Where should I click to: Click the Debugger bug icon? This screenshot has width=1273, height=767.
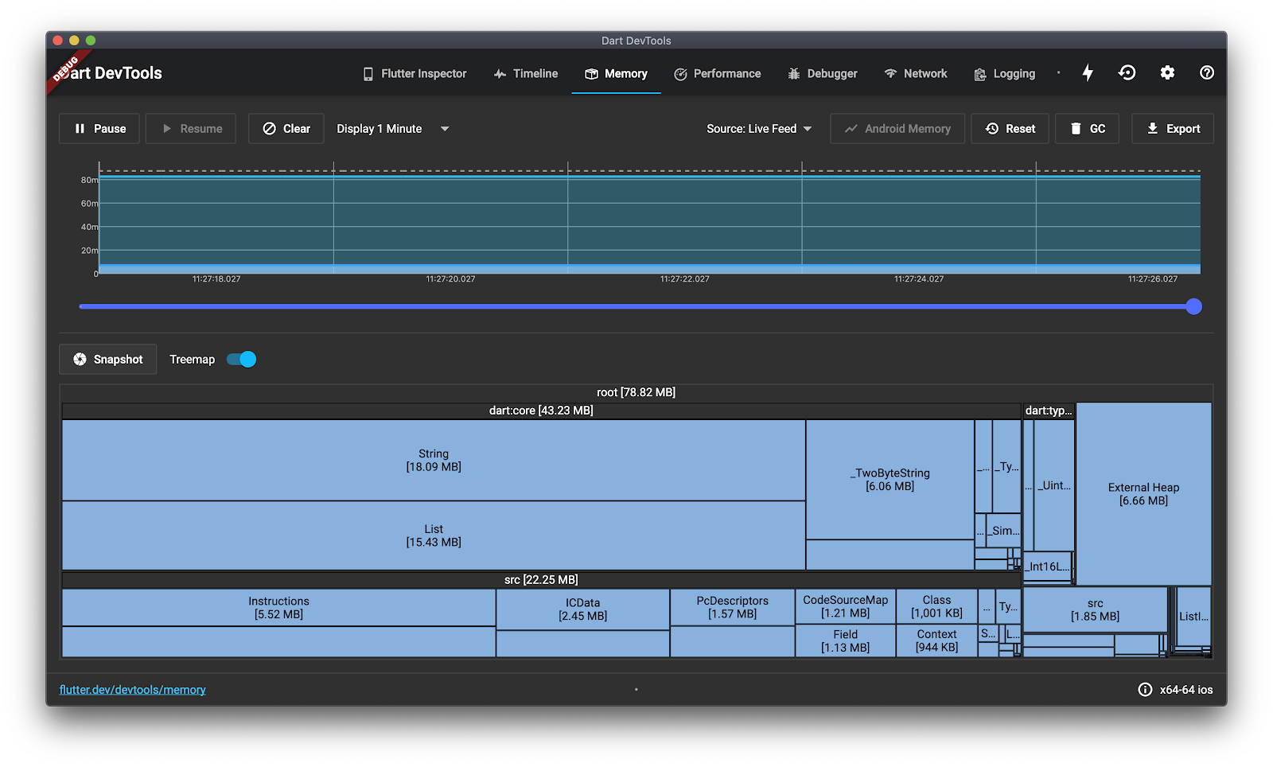tap(794, 74)
